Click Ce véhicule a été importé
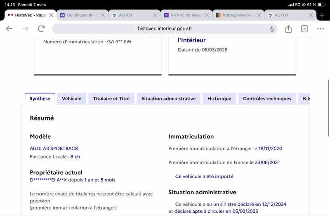This screenshot has width=330, height=216. tap(204, 177)
